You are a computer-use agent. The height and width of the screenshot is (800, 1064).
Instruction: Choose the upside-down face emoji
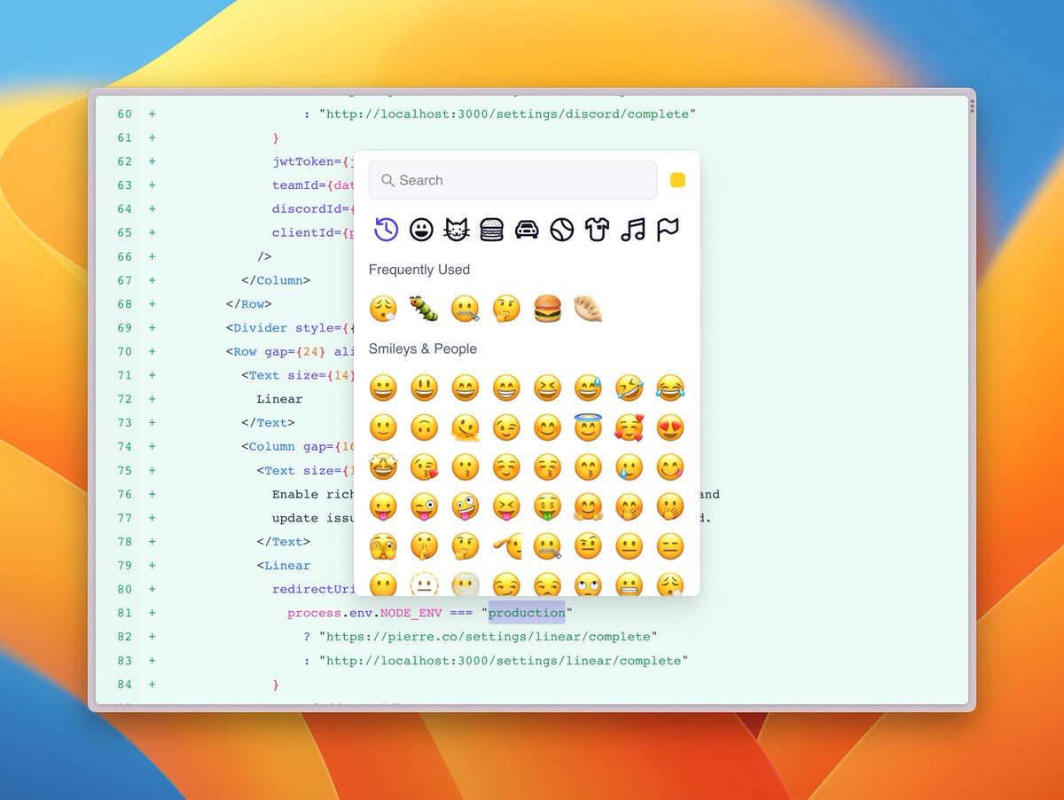[424, 427]
